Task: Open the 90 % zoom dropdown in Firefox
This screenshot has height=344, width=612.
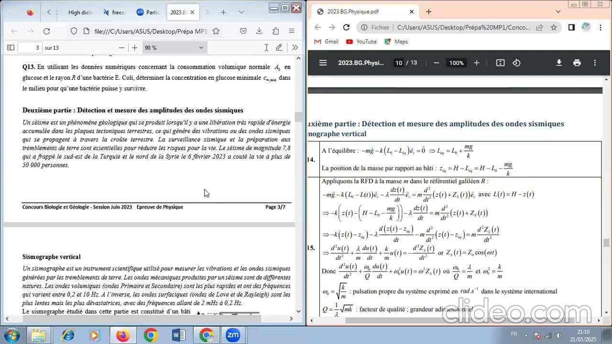Action: point(174,48)
